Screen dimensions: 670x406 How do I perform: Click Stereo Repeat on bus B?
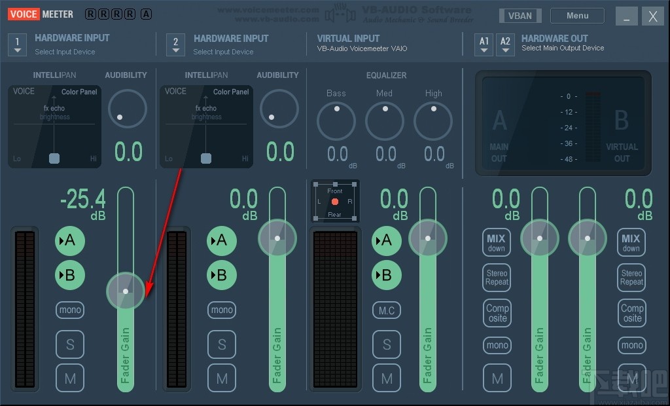(x=631, y=278)
